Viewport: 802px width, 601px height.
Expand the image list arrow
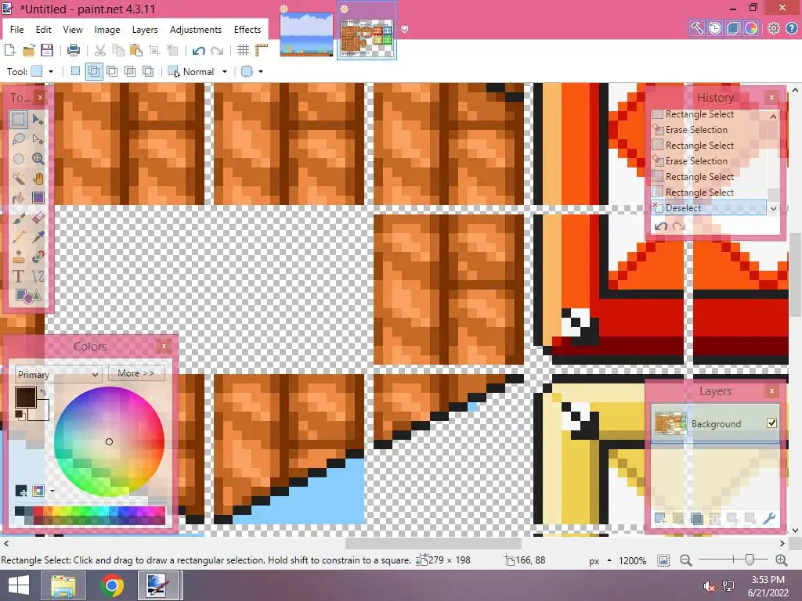[x=405, y=30]
